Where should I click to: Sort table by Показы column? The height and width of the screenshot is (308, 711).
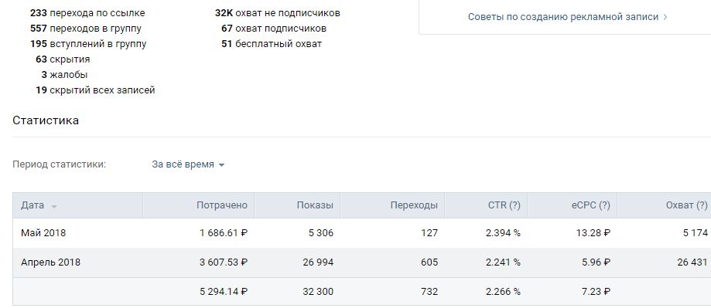(x=315, y=205)
